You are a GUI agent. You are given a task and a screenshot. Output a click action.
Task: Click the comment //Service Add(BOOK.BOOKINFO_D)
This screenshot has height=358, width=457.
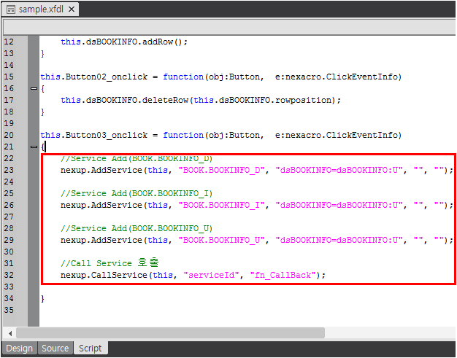137,158
